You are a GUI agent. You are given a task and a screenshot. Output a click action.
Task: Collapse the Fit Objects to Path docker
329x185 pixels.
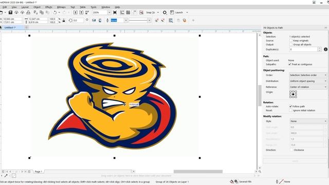325,28
